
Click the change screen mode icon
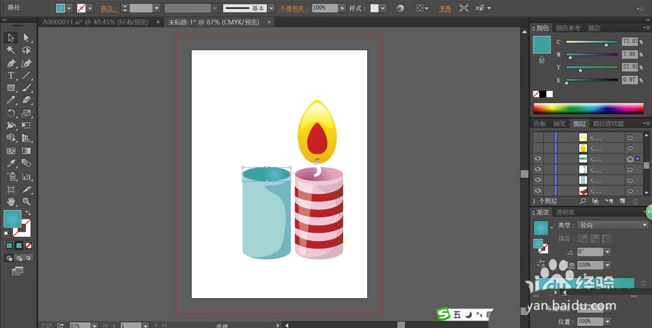(x=18, y=271)
